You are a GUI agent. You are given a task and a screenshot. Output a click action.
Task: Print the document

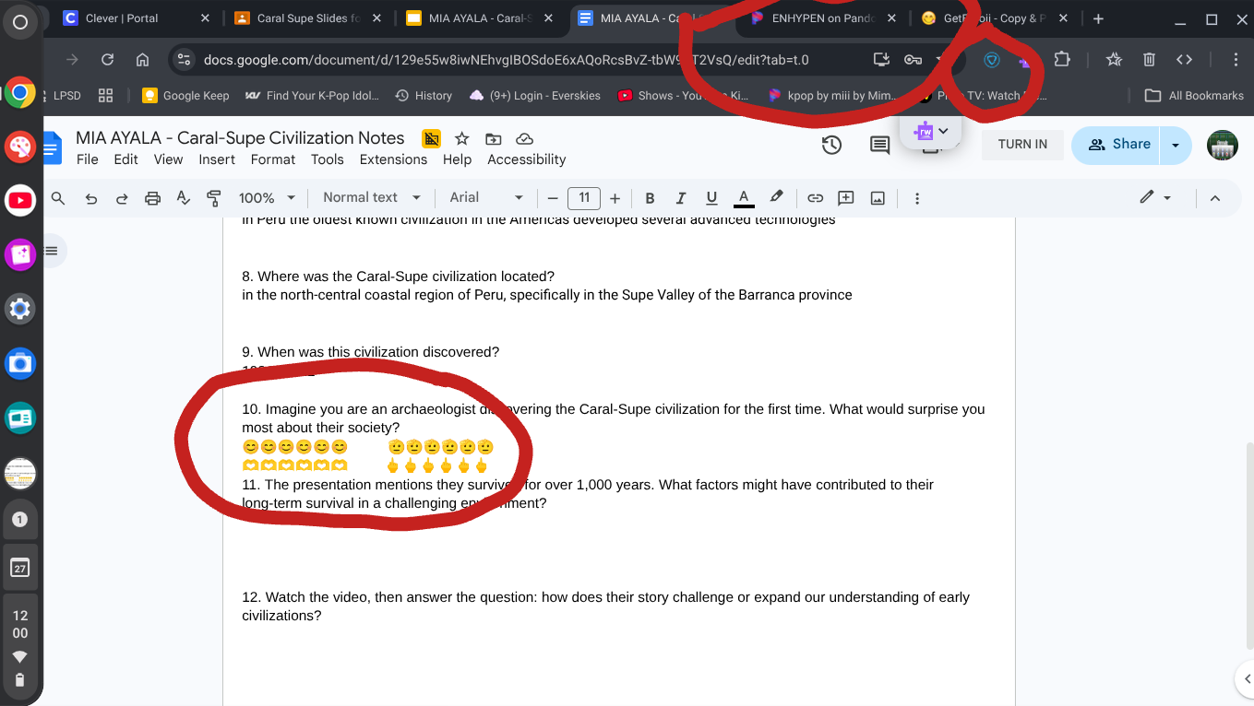152,198
